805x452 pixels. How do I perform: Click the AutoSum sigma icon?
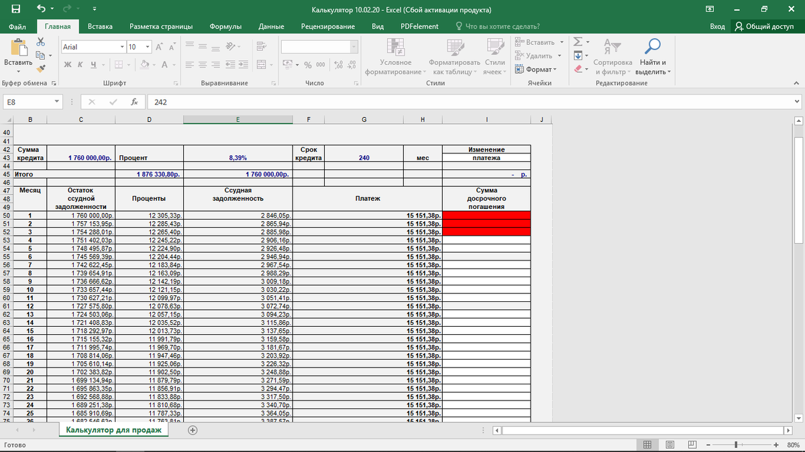(578, 42)
